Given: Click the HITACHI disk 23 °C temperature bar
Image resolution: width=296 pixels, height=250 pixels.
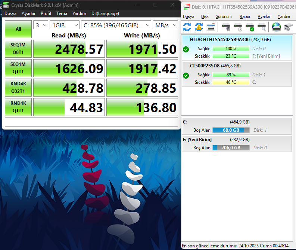Looking at the screenshot, I should (x=231, y=56).
